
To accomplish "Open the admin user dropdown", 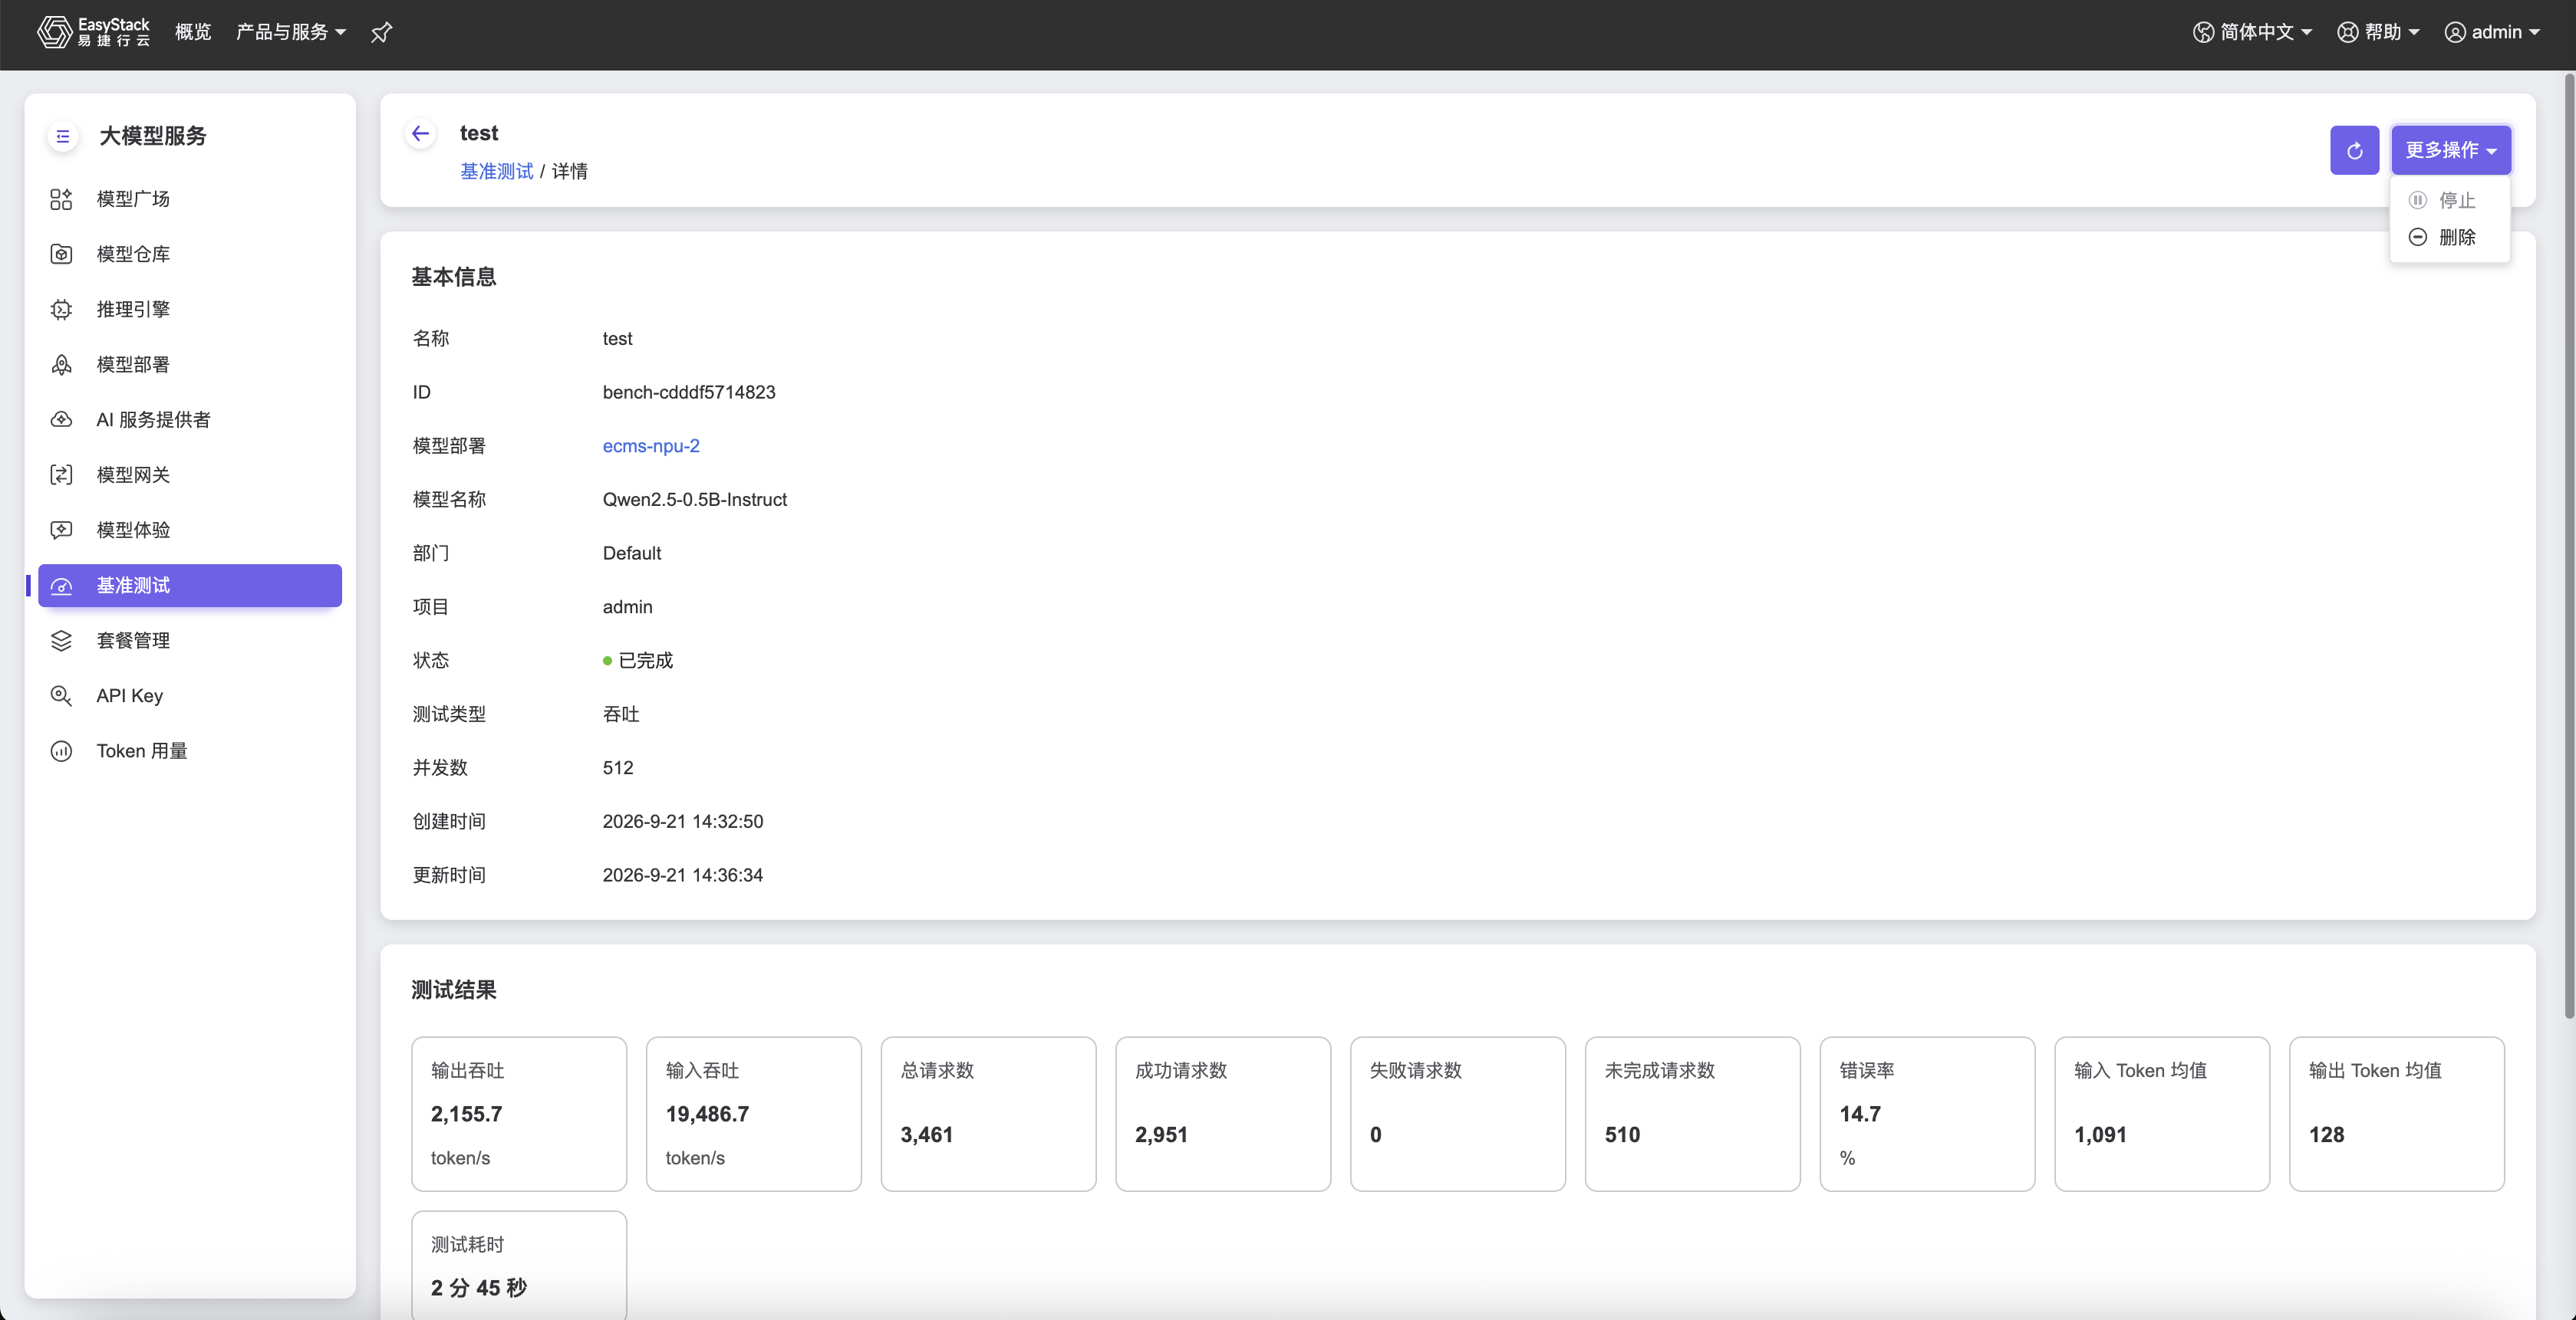I will [x=2492, y=32].
